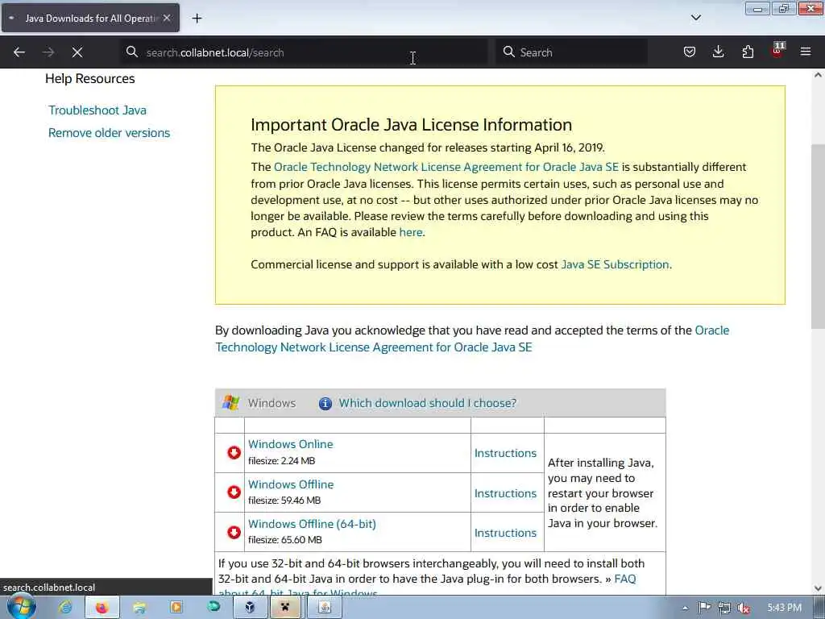Open the FAQ link below the table

pos(625,579)
